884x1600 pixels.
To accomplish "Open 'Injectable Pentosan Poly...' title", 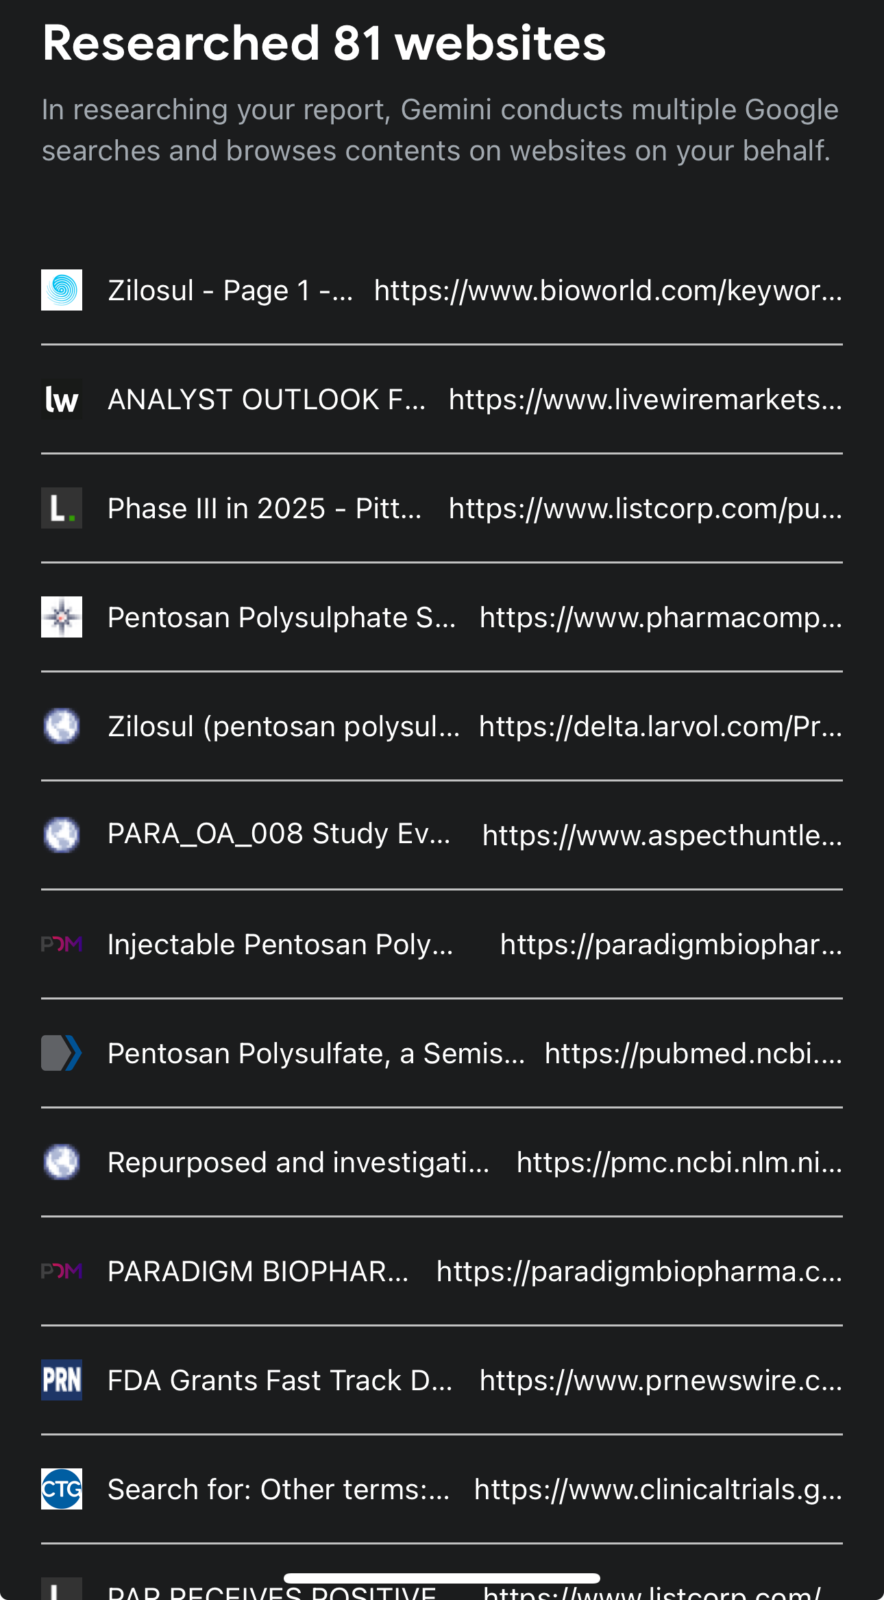I will coord(280,945).
